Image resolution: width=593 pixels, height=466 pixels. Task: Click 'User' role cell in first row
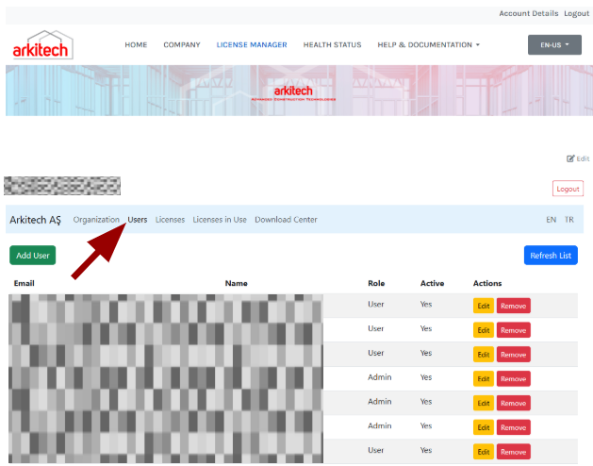375,304
